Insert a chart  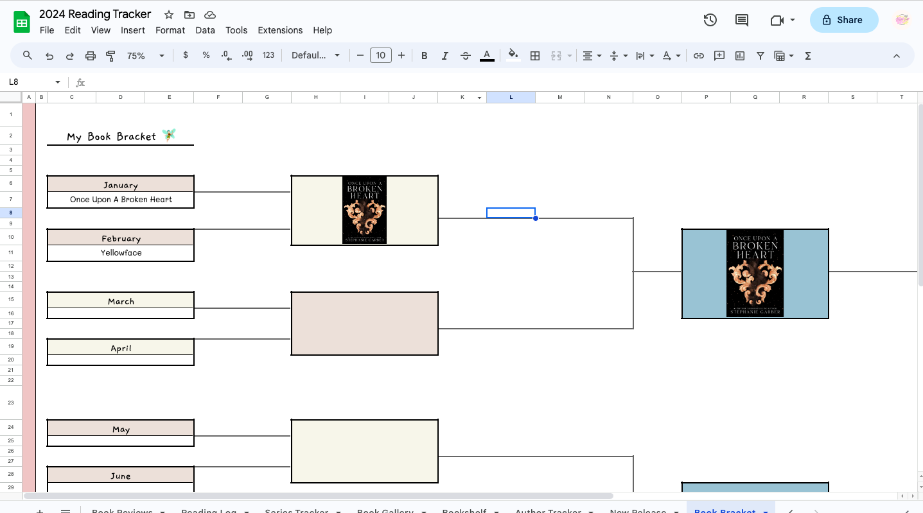[x=740, y=56]
